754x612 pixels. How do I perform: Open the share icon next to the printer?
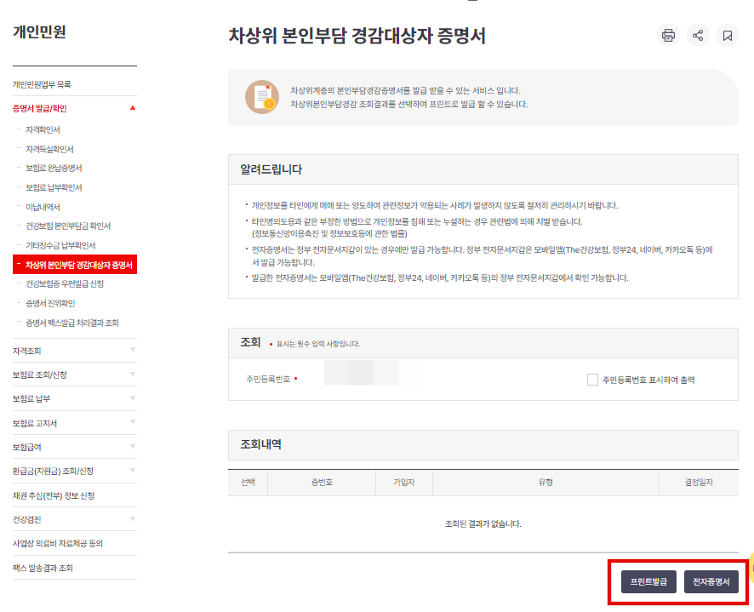[x=698, y=35]
